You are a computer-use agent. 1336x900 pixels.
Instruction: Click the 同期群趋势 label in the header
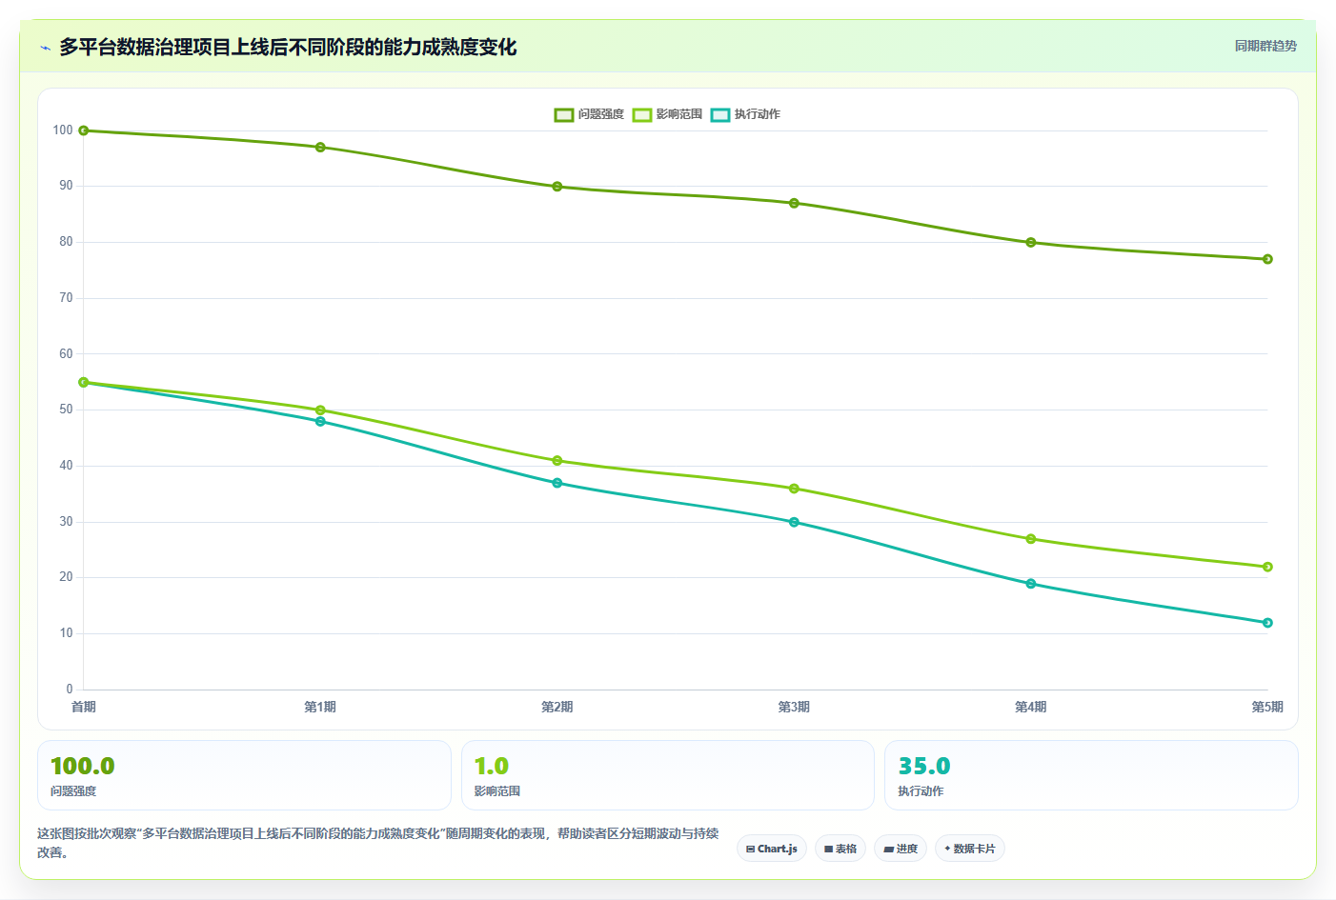pos(1265,46)
